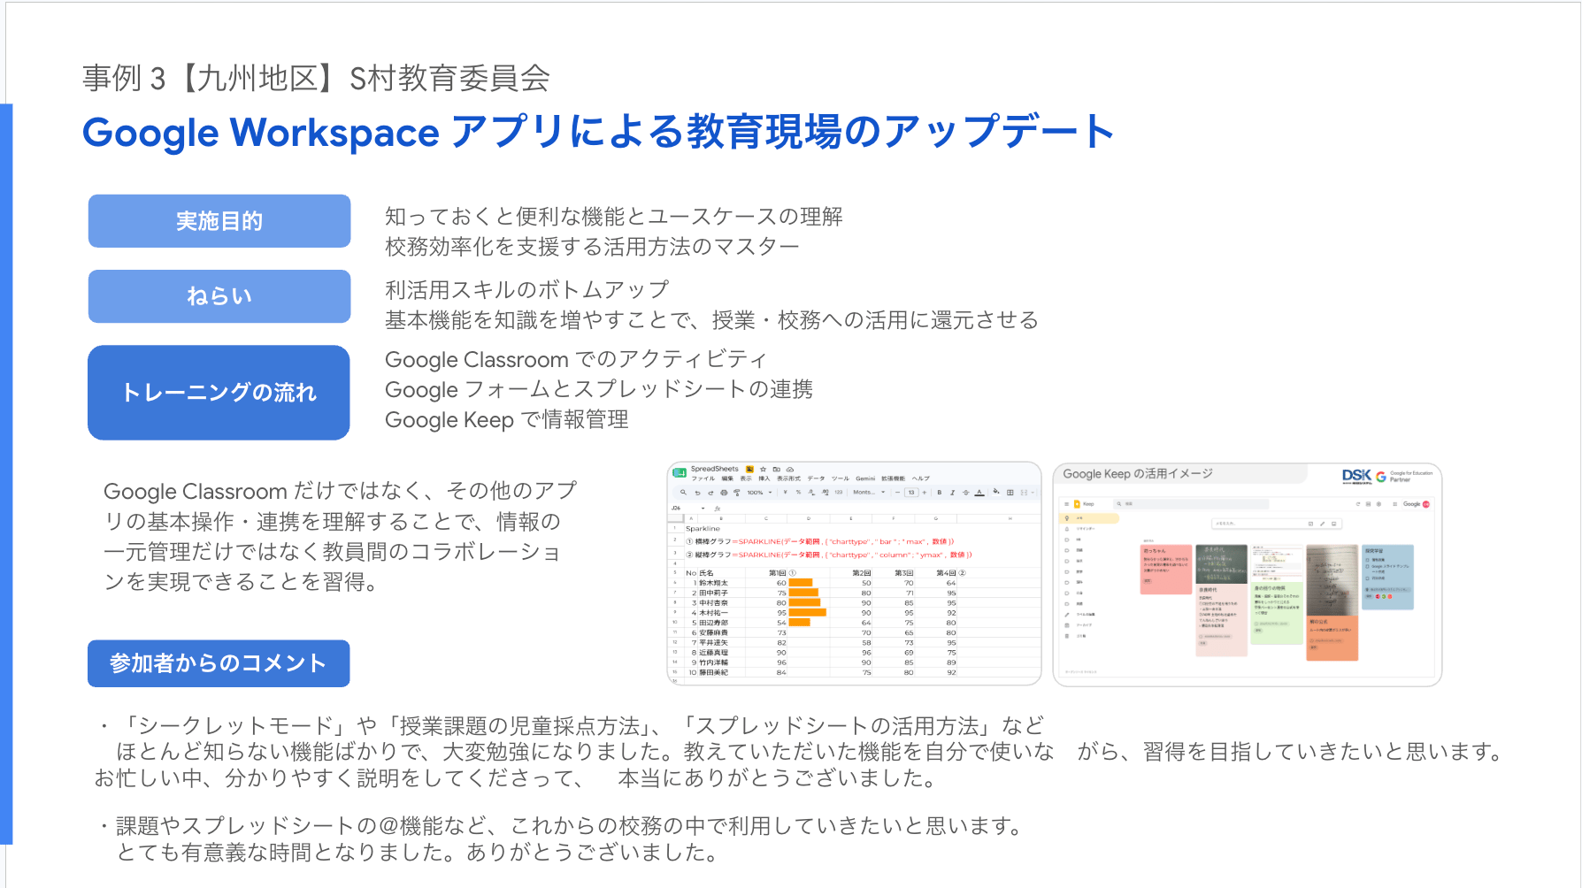Open the fill color bucket in SpreadSheets
Image resolution: width=1582 pixels, height=888 pixels.
point(996,492)
